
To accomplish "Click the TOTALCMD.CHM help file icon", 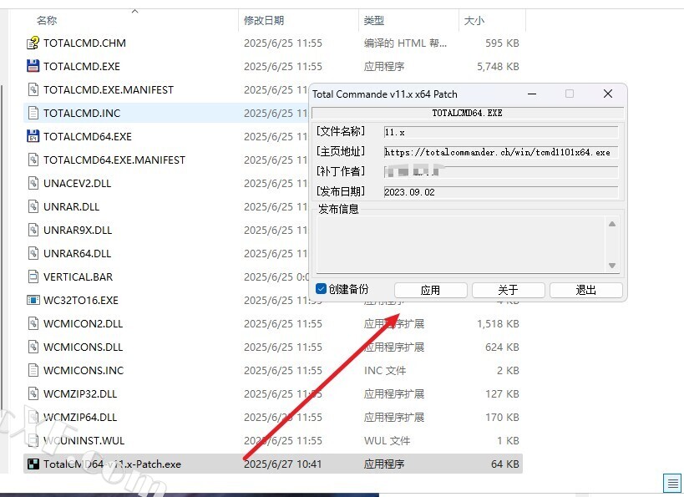I will (x=33, y=43).
